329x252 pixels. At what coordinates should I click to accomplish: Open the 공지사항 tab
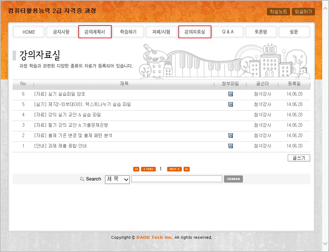tap(61, 32)
